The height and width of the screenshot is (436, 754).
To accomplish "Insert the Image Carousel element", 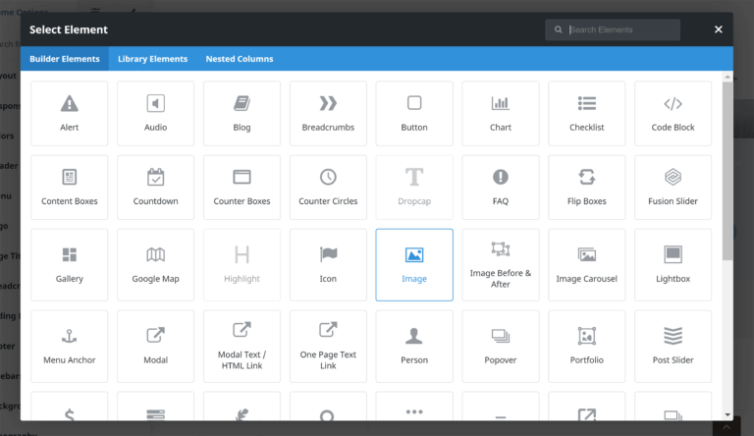I will tap(587, 265).
